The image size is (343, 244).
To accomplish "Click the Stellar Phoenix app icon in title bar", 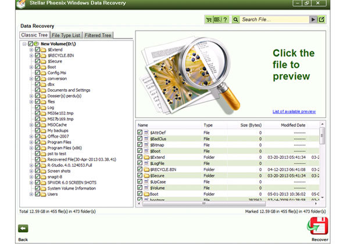I will click(x=21, y=3).
